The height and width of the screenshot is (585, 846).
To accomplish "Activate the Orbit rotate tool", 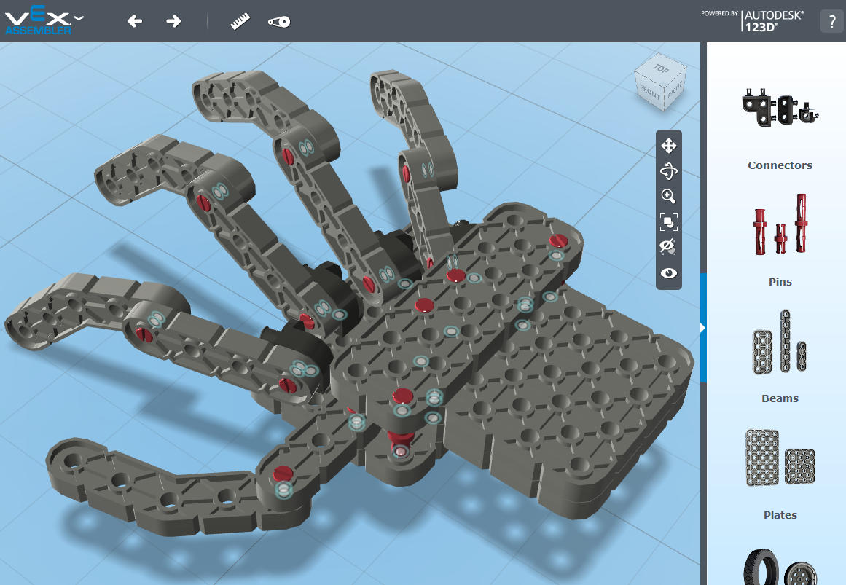I will (x=668, y=171).
